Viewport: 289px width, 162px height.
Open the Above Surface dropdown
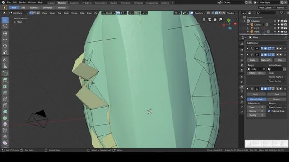click(x=277, y=81)
